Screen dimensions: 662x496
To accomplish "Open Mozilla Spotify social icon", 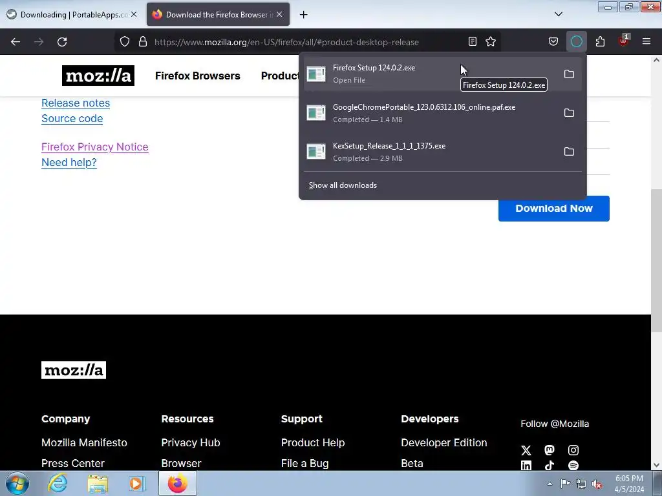I will point(573,465).
